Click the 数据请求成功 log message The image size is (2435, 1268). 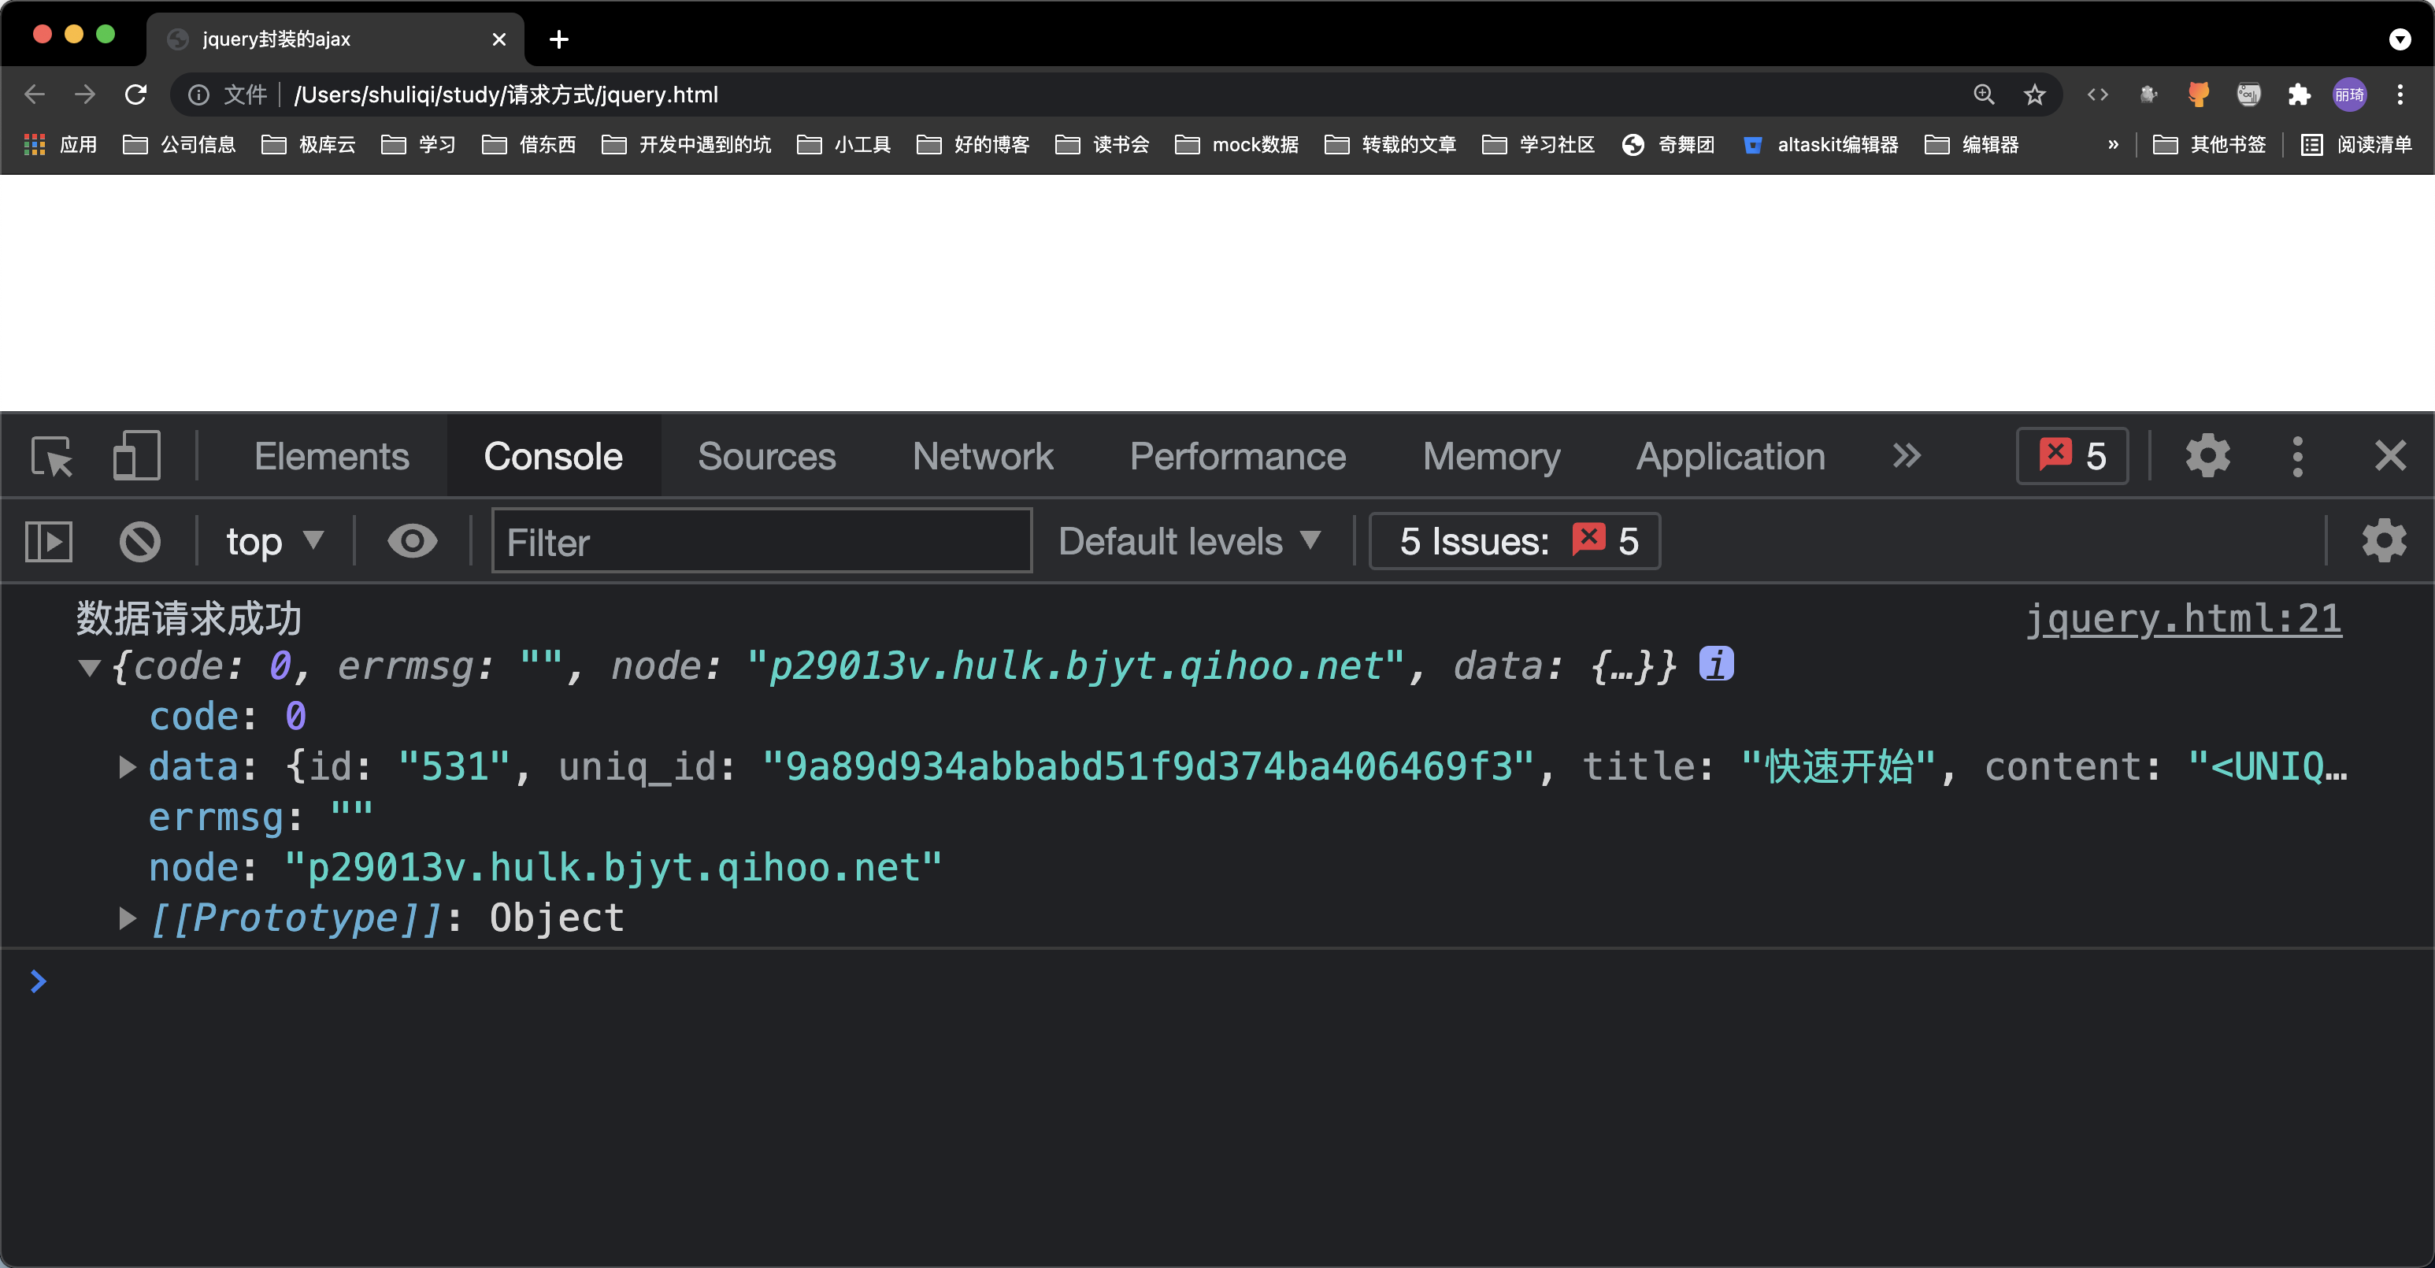pyautogui.click(x=189, y=619)
